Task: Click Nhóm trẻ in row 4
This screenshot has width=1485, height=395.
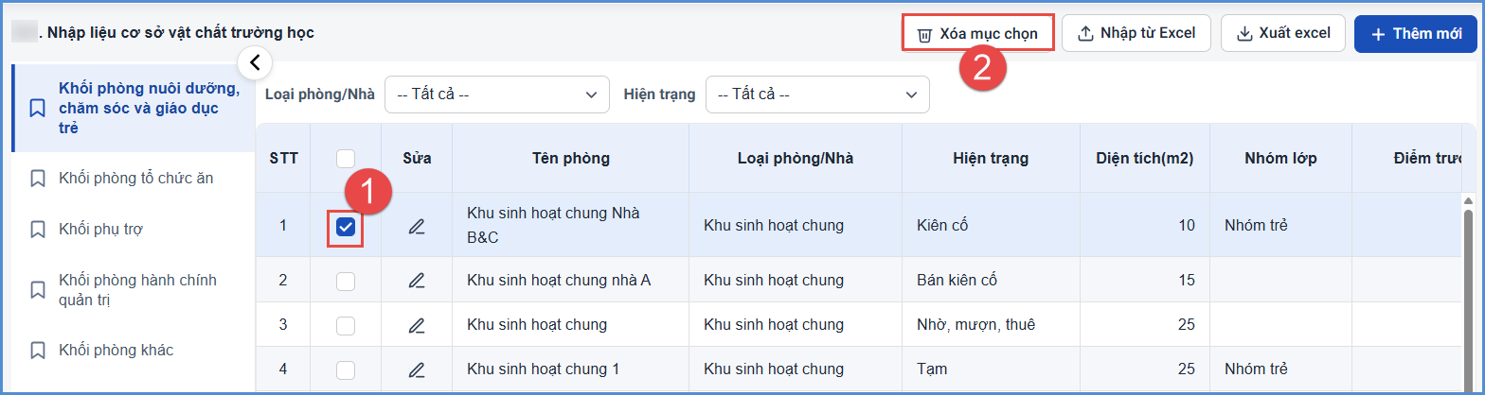Action: click(x=1256, y=369)
